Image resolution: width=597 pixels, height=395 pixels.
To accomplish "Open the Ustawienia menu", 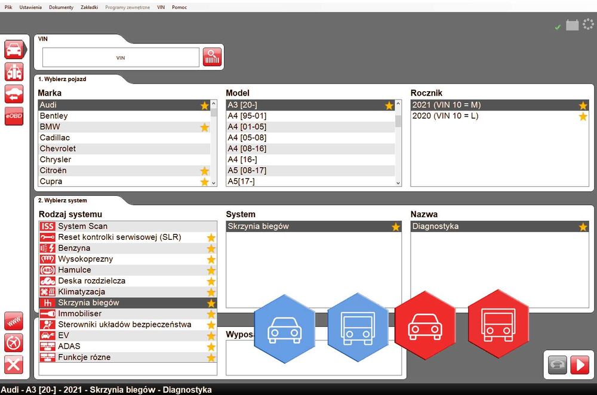I will [30, 7].
